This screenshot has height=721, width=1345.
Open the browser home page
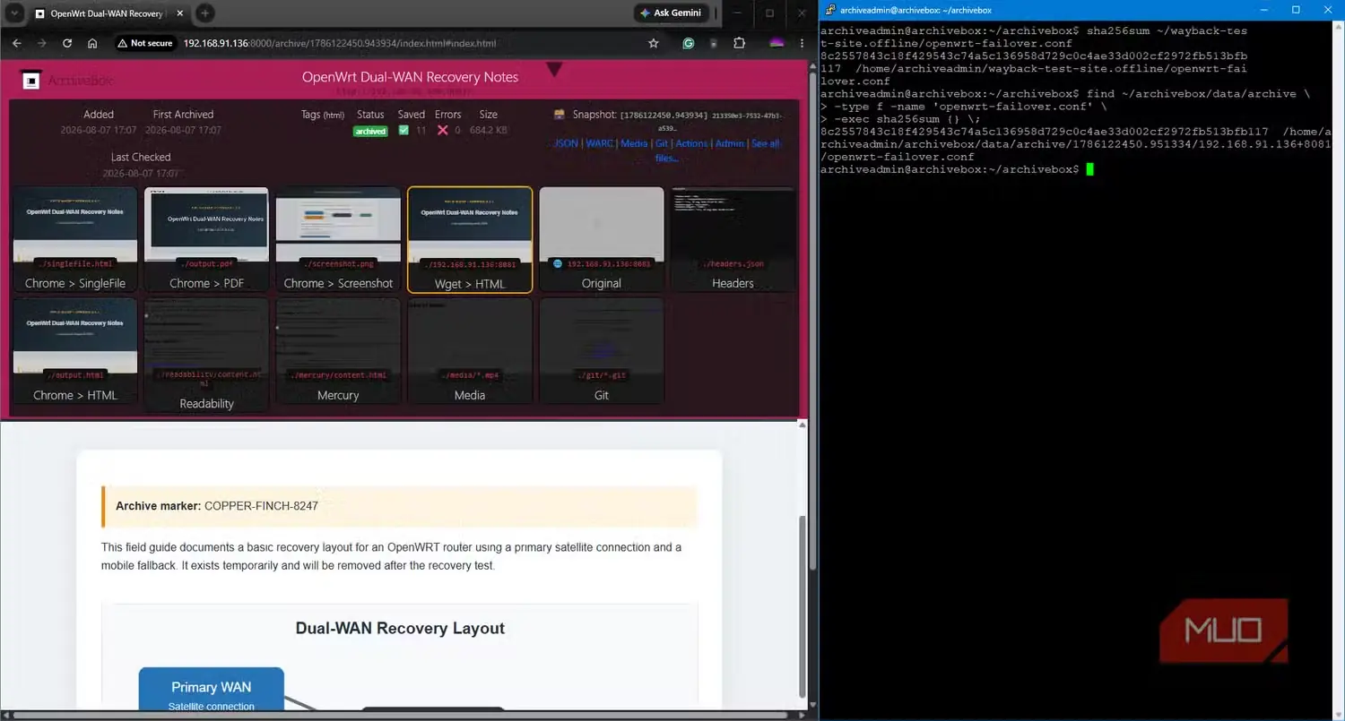click(92, 43)
